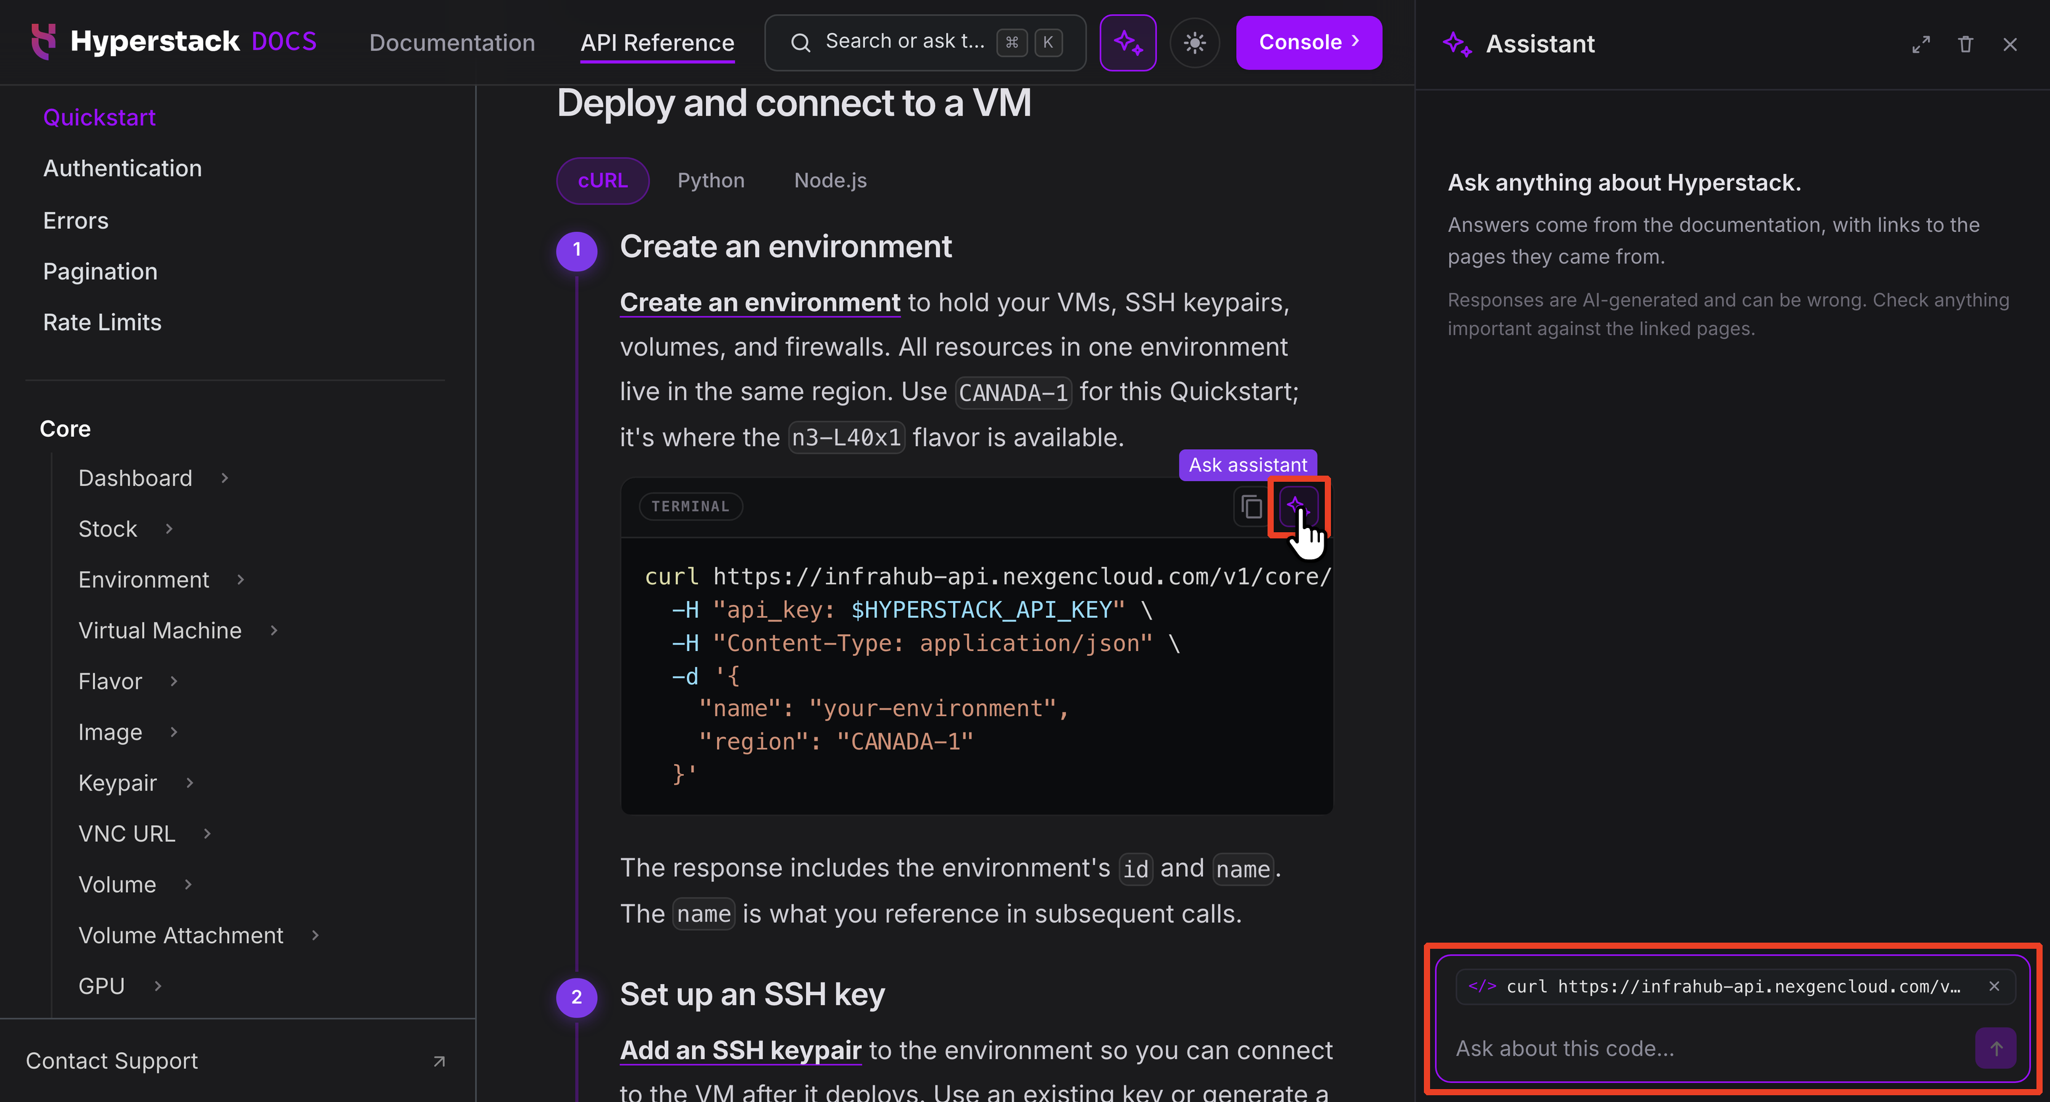The width and height of the screenshot is (2050, 1102).
Task: Remove the attached curl code snippet
Action: pyautogui.click(x=1995, y=986)
